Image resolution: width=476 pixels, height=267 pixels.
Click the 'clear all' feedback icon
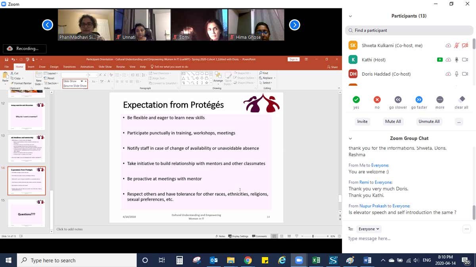tap(461, 100)
